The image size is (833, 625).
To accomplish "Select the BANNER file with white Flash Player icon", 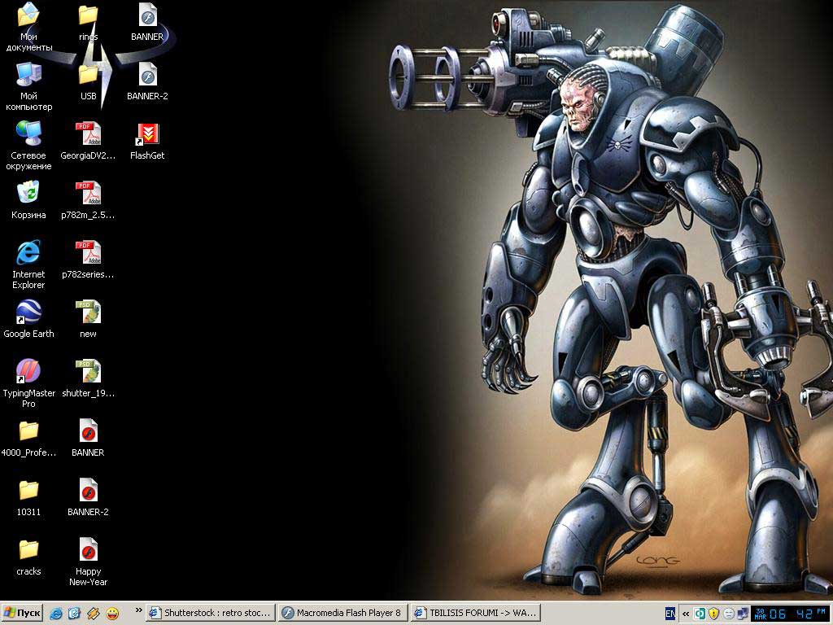I will [148, 22].
